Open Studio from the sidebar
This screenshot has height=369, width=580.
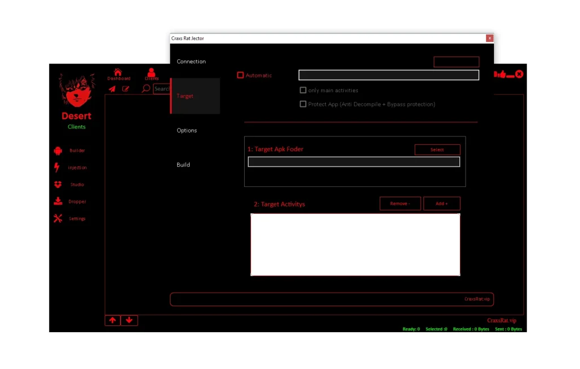coord(58,184)
